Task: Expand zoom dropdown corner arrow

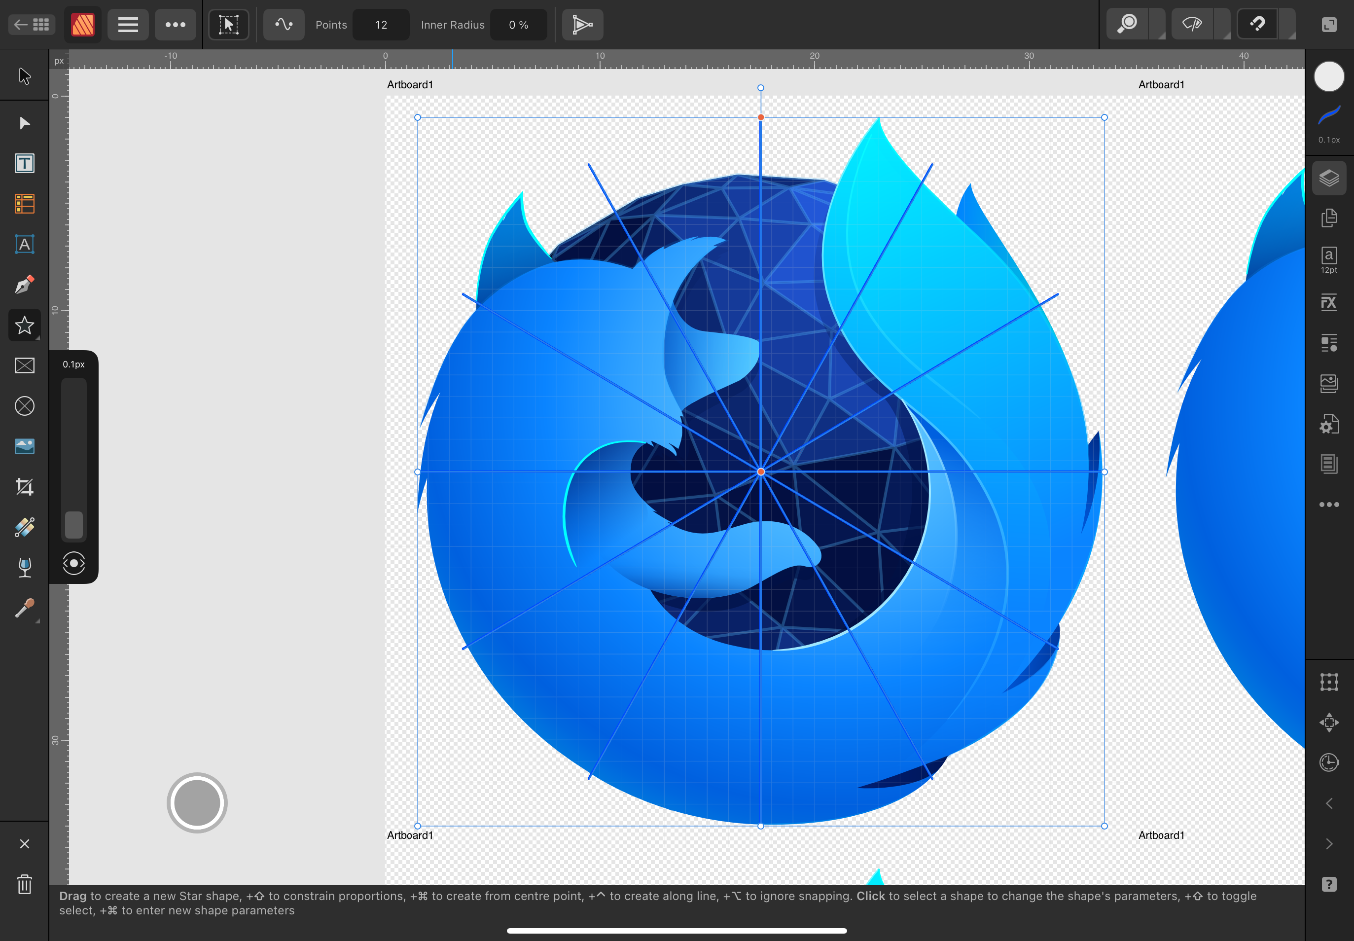Action: (1158, 25)
